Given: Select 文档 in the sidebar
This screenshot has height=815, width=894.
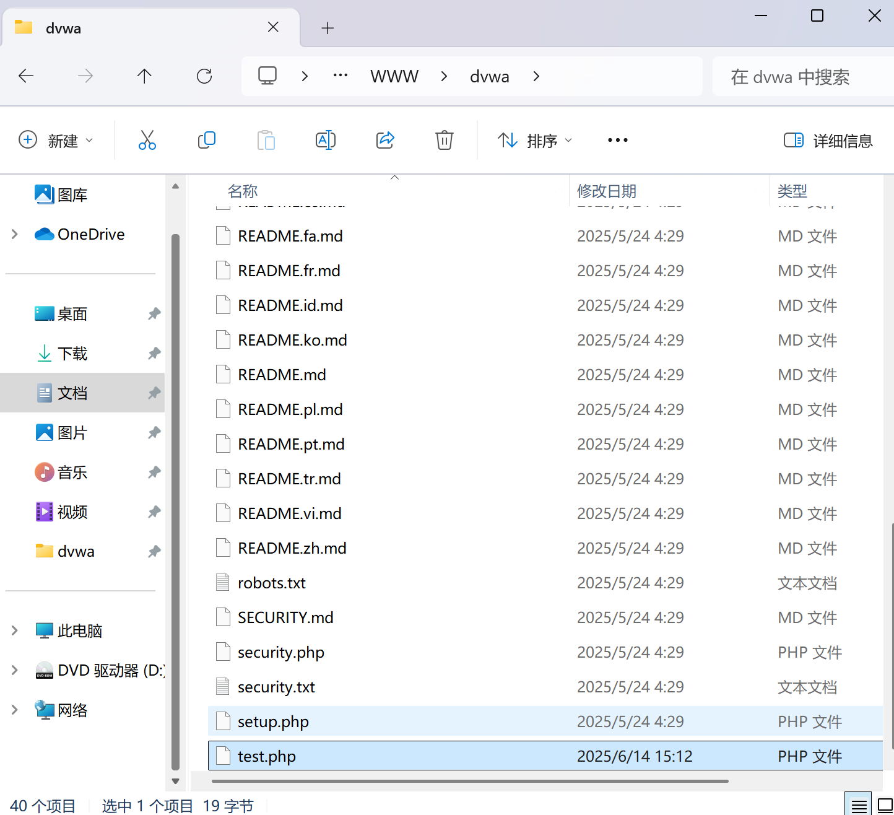Looking at the screenshot, I should (x=82, y=393).
